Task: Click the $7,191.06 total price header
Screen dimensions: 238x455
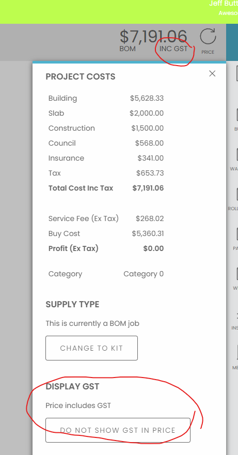Action: pyautogui.click(x=153, y=37)
